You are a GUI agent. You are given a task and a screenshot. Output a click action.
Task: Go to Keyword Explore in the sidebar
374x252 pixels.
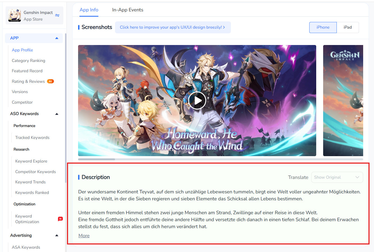(31, 161)
